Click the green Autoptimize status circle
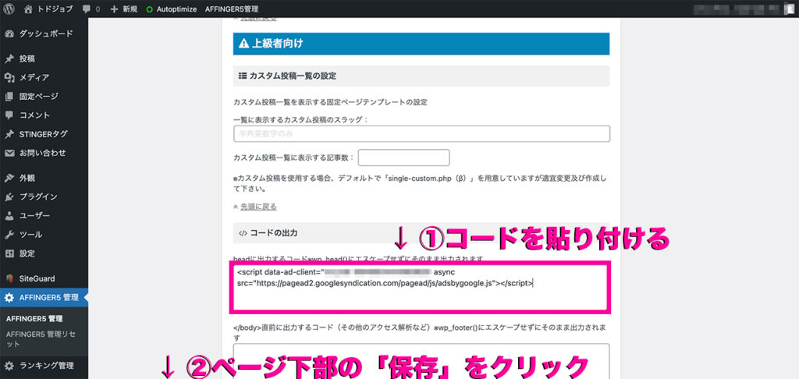The height and width of the screenshot is (379, 799). point(149,9)
